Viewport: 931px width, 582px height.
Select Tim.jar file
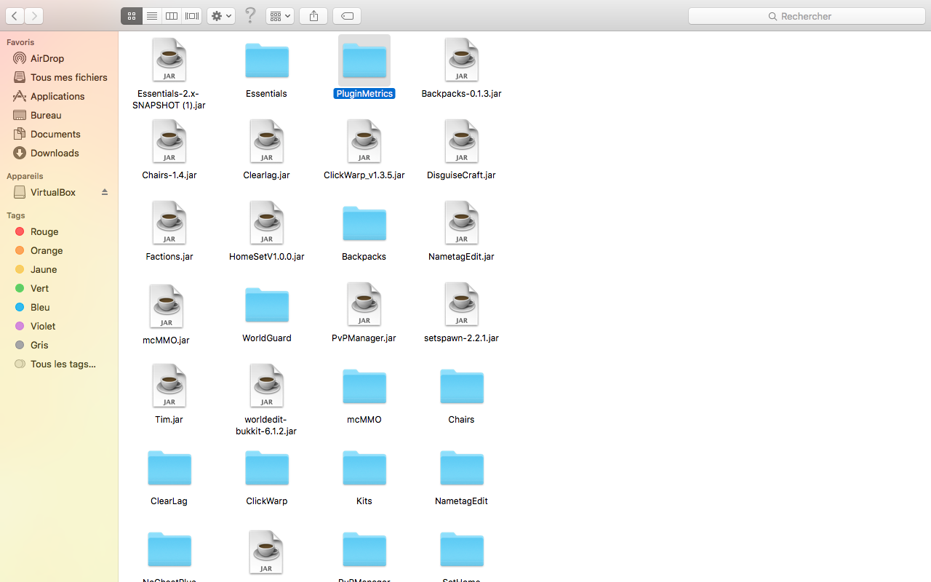coord(169,386)
